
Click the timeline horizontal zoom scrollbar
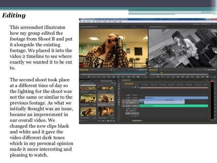coord(137,120)
